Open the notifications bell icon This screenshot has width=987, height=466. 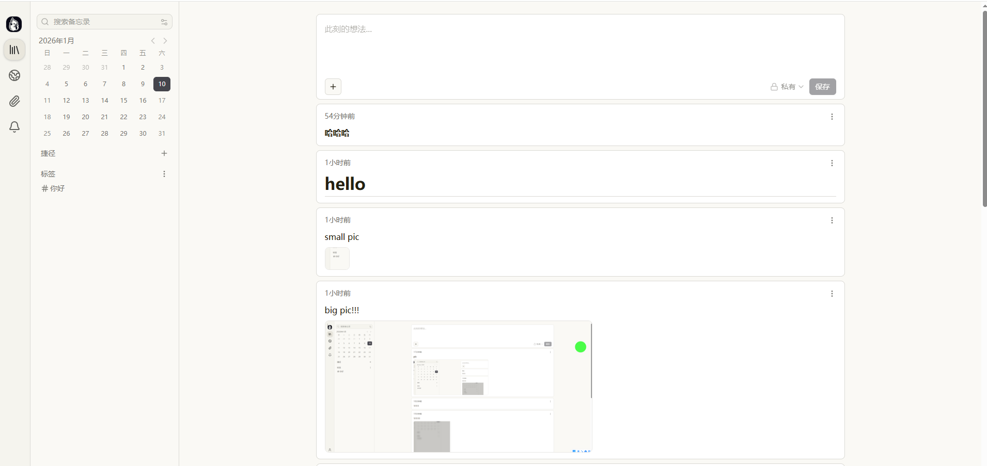[14, 127]
